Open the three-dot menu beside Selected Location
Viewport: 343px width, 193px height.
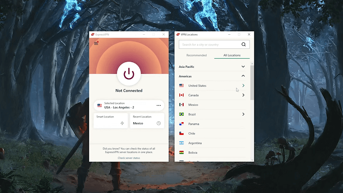coord(158,106)
